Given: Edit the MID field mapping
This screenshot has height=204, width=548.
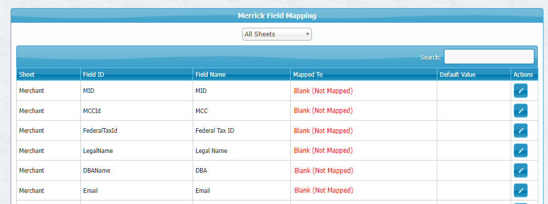Looking at the screenshot, I should pos(520,91).
